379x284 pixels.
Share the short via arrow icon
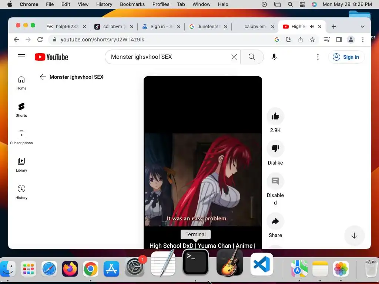pyautogui.click(x=275, y=221)
